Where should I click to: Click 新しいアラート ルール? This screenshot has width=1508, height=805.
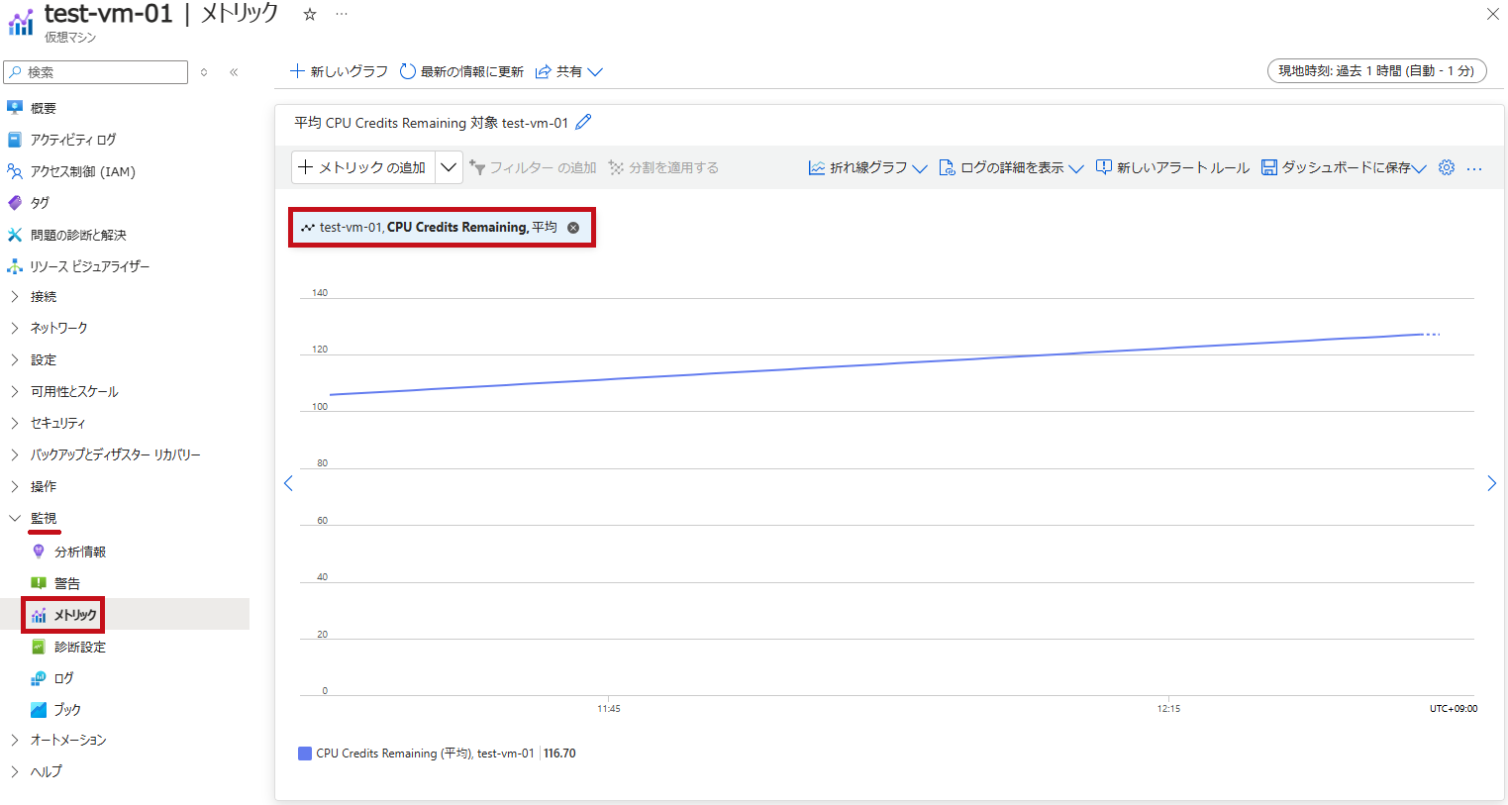click(1172, 168)
